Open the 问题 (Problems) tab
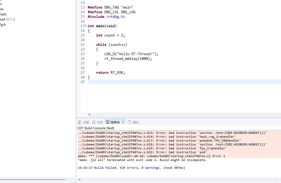This screenshot has width=281, height=183. (x=84, y=122)
